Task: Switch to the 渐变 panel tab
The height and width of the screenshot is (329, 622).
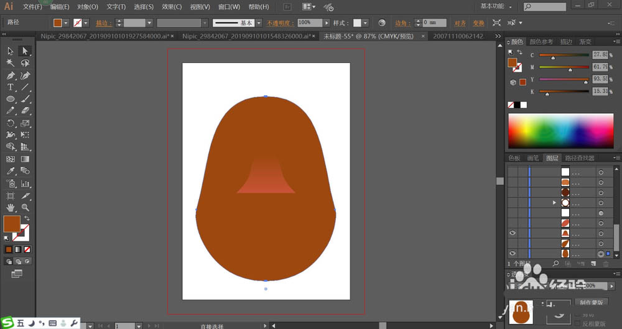Action: [x=585, y=42]
